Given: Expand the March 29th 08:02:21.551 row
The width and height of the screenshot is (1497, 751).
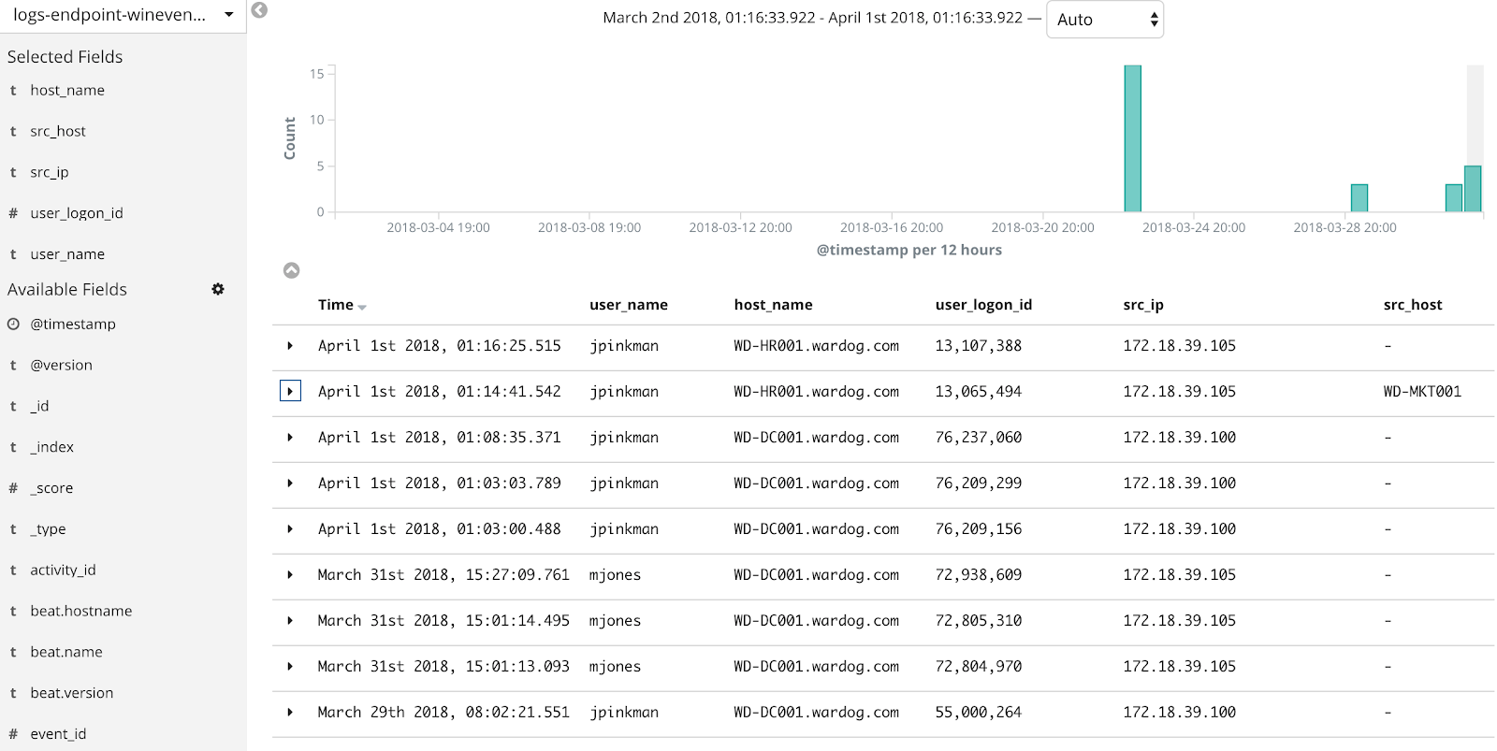Looking at the screenshot, I should pyautogui.click(x=290, y=713).
